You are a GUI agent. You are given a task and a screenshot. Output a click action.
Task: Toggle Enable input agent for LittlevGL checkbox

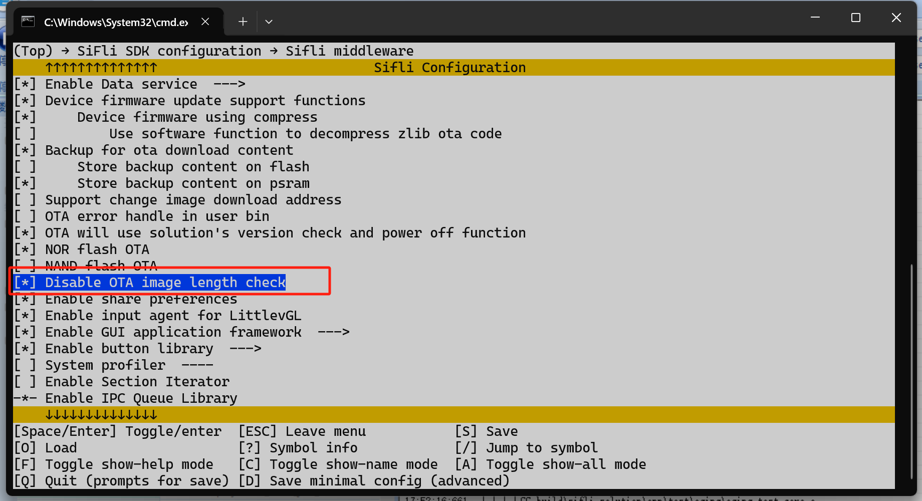pyautogui.click(x=25, y=316)
